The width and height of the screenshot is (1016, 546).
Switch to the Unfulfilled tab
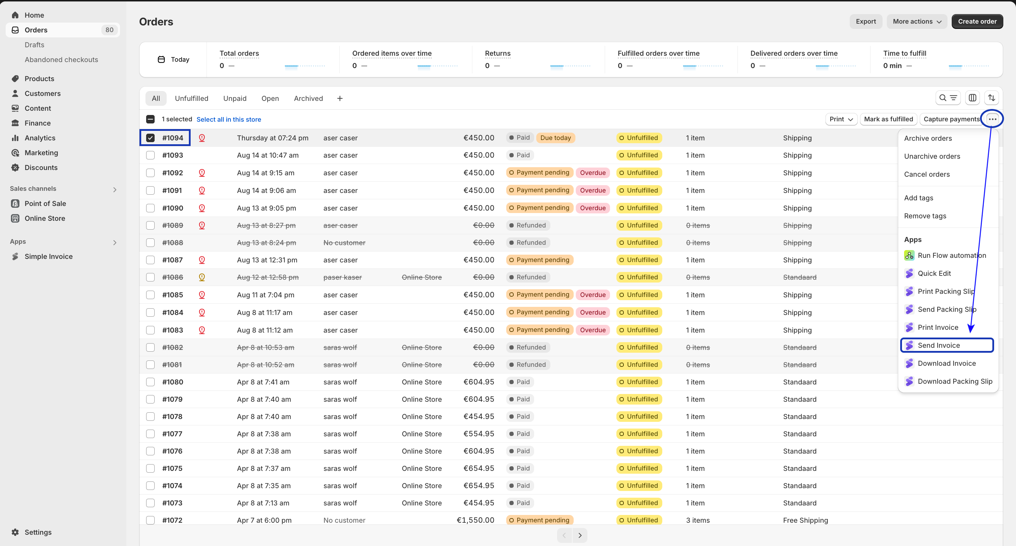pos(191,98)
